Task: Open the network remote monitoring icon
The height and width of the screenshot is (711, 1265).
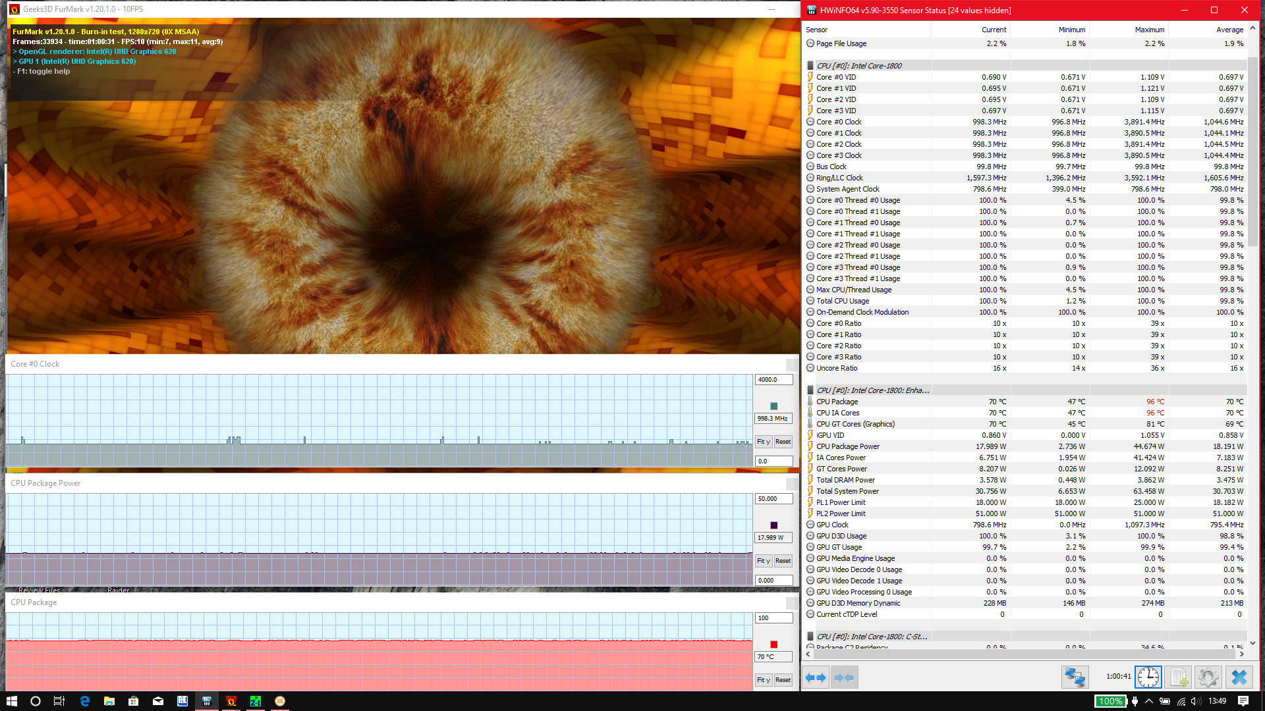Action: 1075,677
